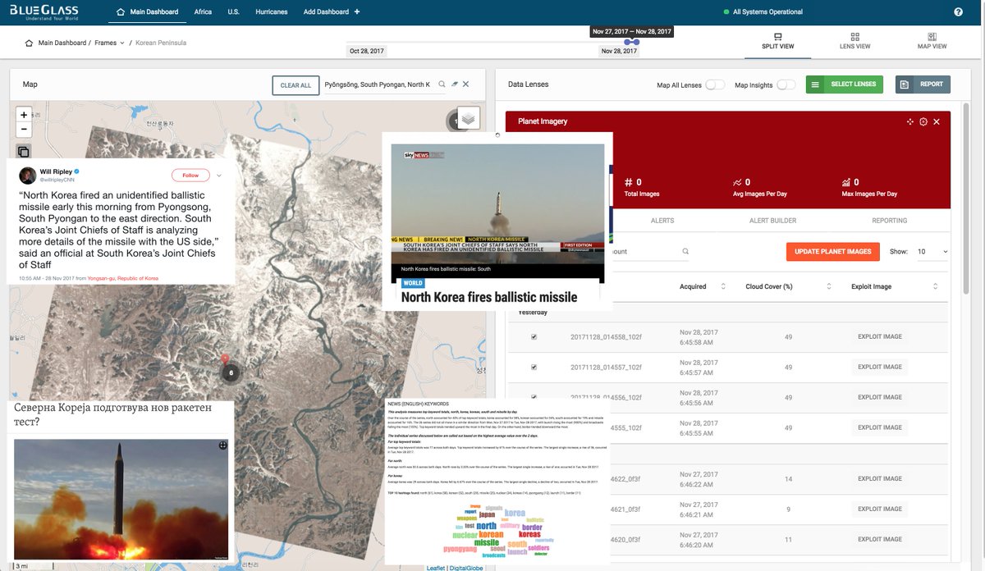Follow Will Ripley on the tweet card
Viewport: 985px width, 571px height.
(x=190, y=175)
